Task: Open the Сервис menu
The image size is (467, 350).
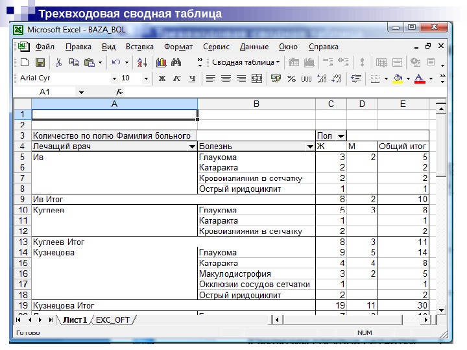Action: click(x=216, y=47)
